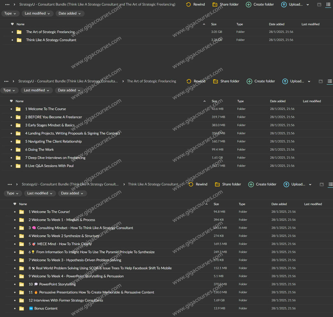Viewport: 333px width, 317px height.
Task: Click folder icon of 5 Navigating The Client Relationship
Action: pyautogui.click(x=18, y=141)
